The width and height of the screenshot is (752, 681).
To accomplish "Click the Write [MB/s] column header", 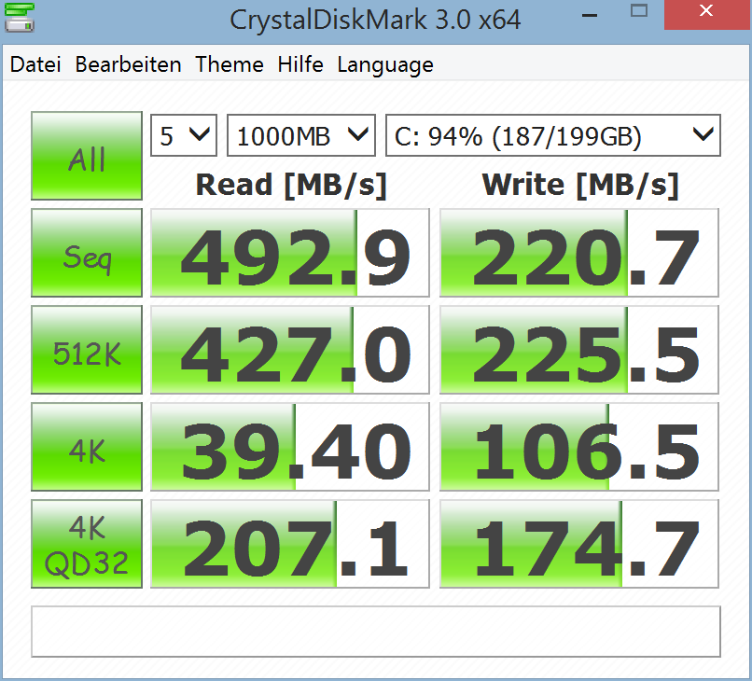I will click(580, 185).
